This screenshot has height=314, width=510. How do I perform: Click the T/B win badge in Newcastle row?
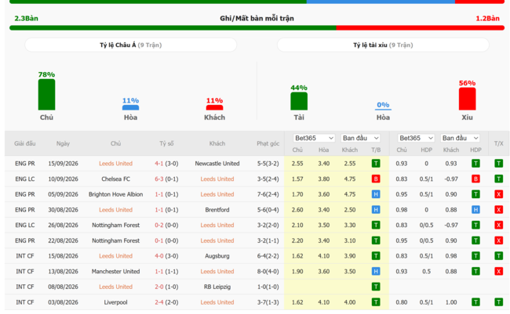click(x=376, y=164)
